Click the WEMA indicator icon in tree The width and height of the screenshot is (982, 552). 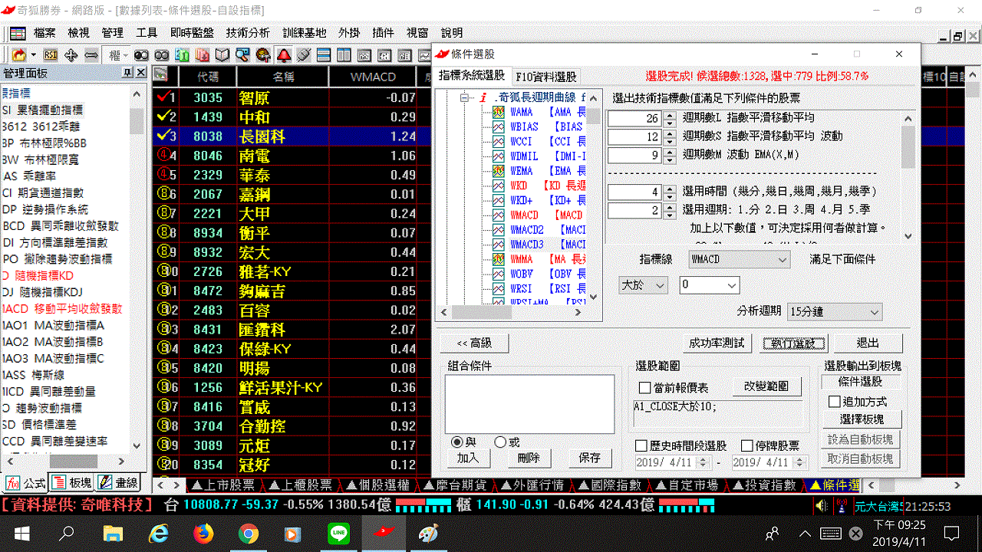(498, 171)
